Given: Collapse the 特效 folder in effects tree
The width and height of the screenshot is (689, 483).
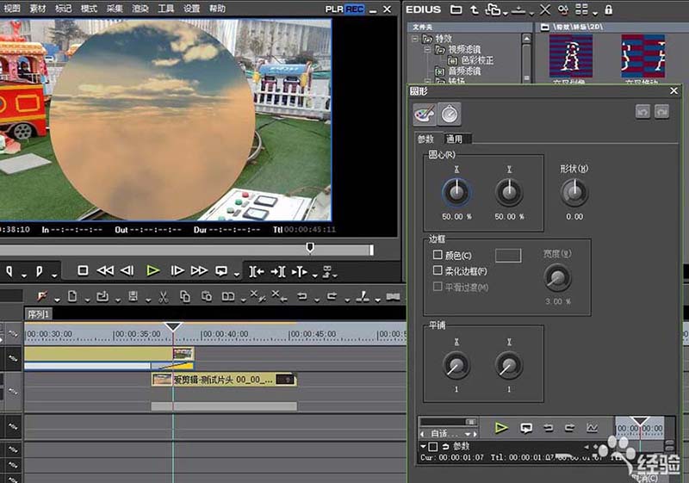Looking at the screenshot, I should tap(415, 39).
